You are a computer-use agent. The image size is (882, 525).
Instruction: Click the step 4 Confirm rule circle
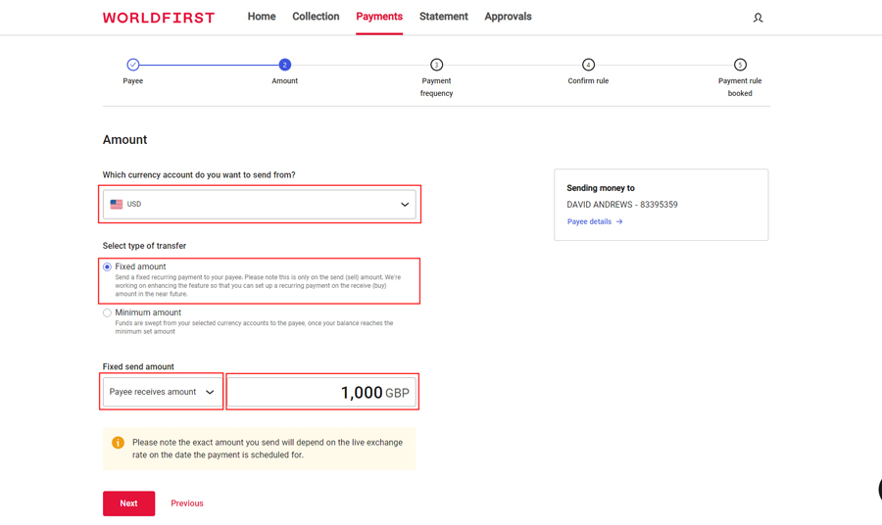[588, 65]
